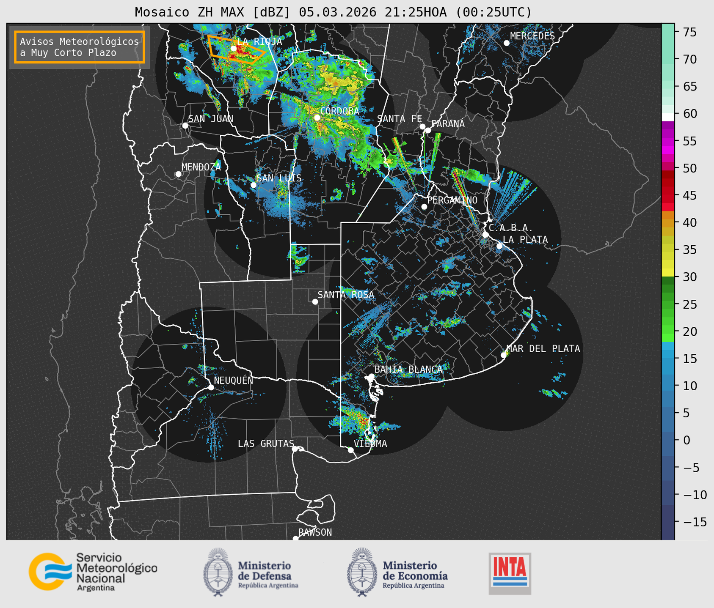
Task: Click the map title Mosaico ZH MAX
Action: tap(333, 12)
